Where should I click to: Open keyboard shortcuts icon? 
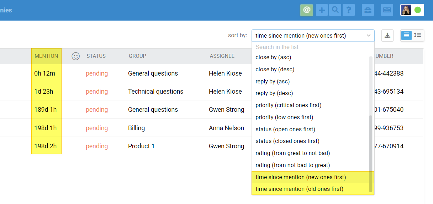click(387, 10)
